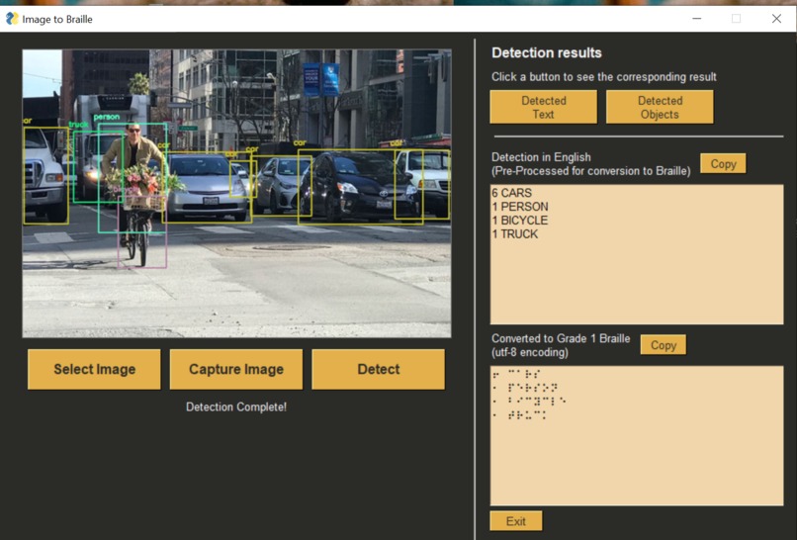Click the Select Image button
Screen dimensions: 797x540
point(94,369)
